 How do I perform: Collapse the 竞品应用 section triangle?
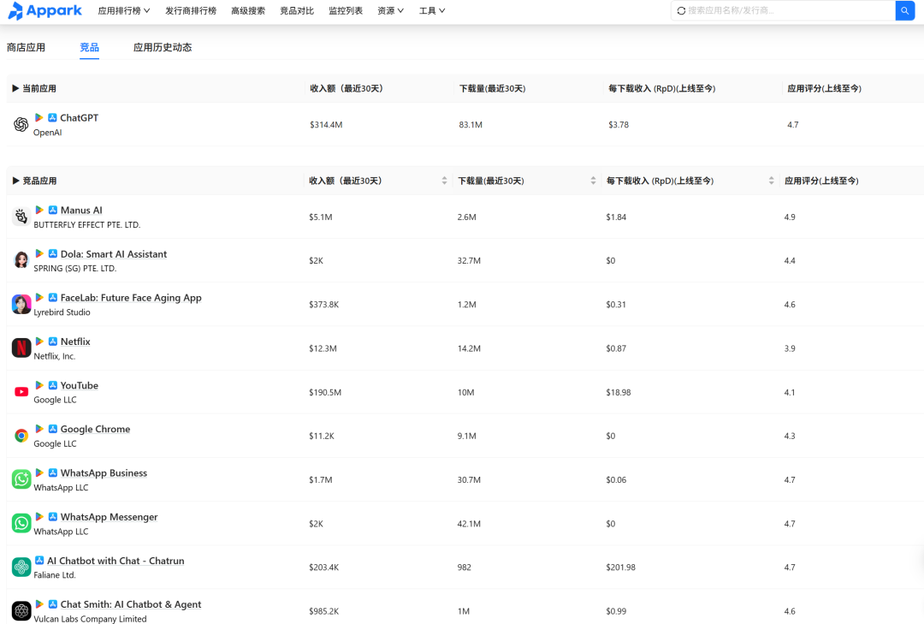16,181
